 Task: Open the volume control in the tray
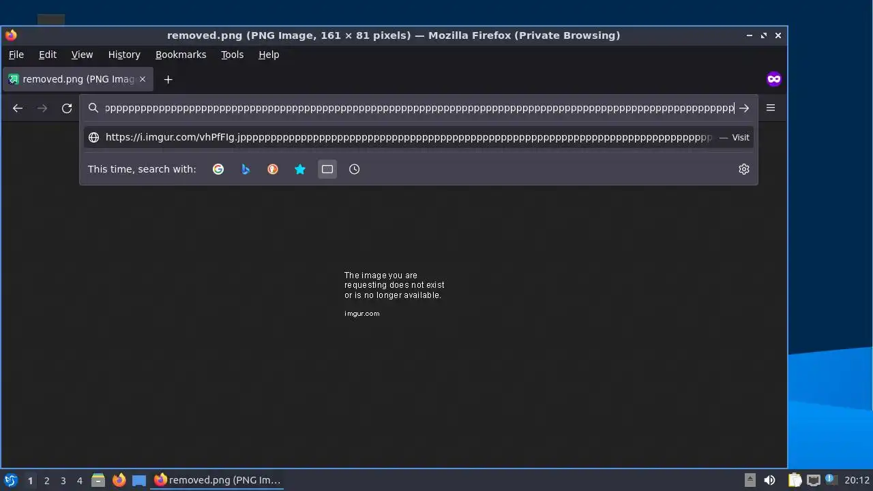[x=769, y=480]
